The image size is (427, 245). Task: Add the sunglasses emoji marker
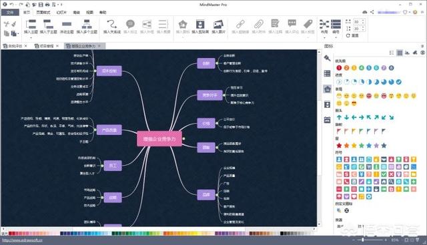point(354,103)
